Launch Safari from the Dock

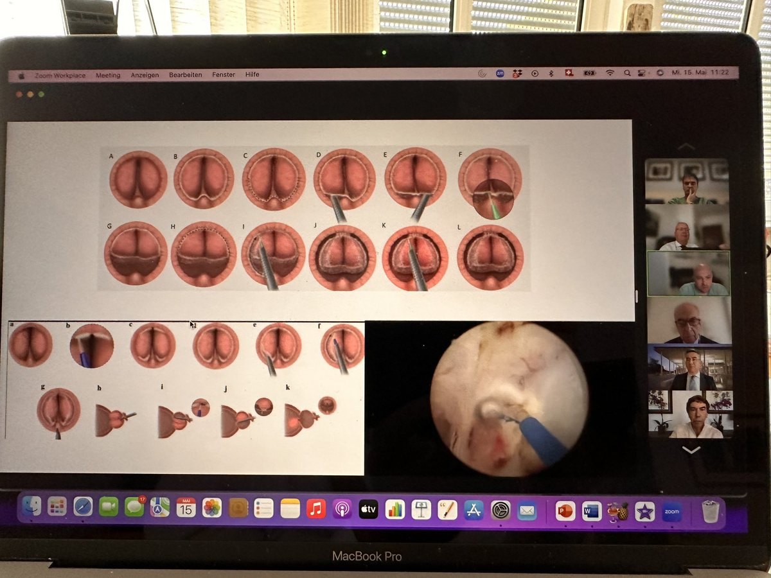83,507
